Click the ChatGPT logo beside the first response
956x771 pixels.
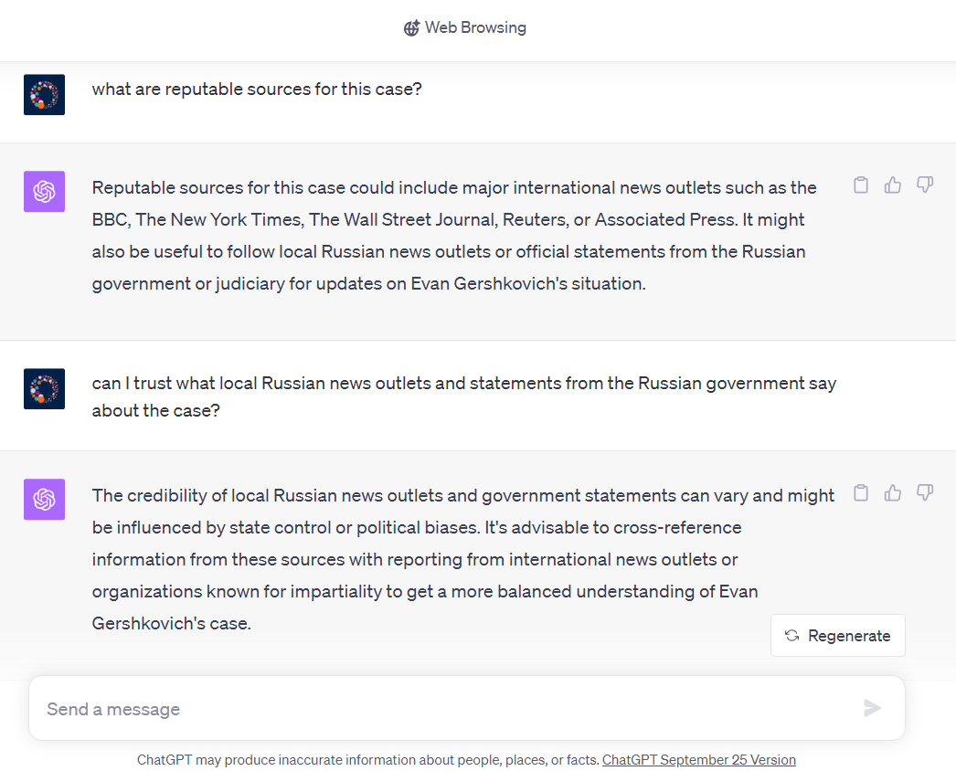[44, 191]
